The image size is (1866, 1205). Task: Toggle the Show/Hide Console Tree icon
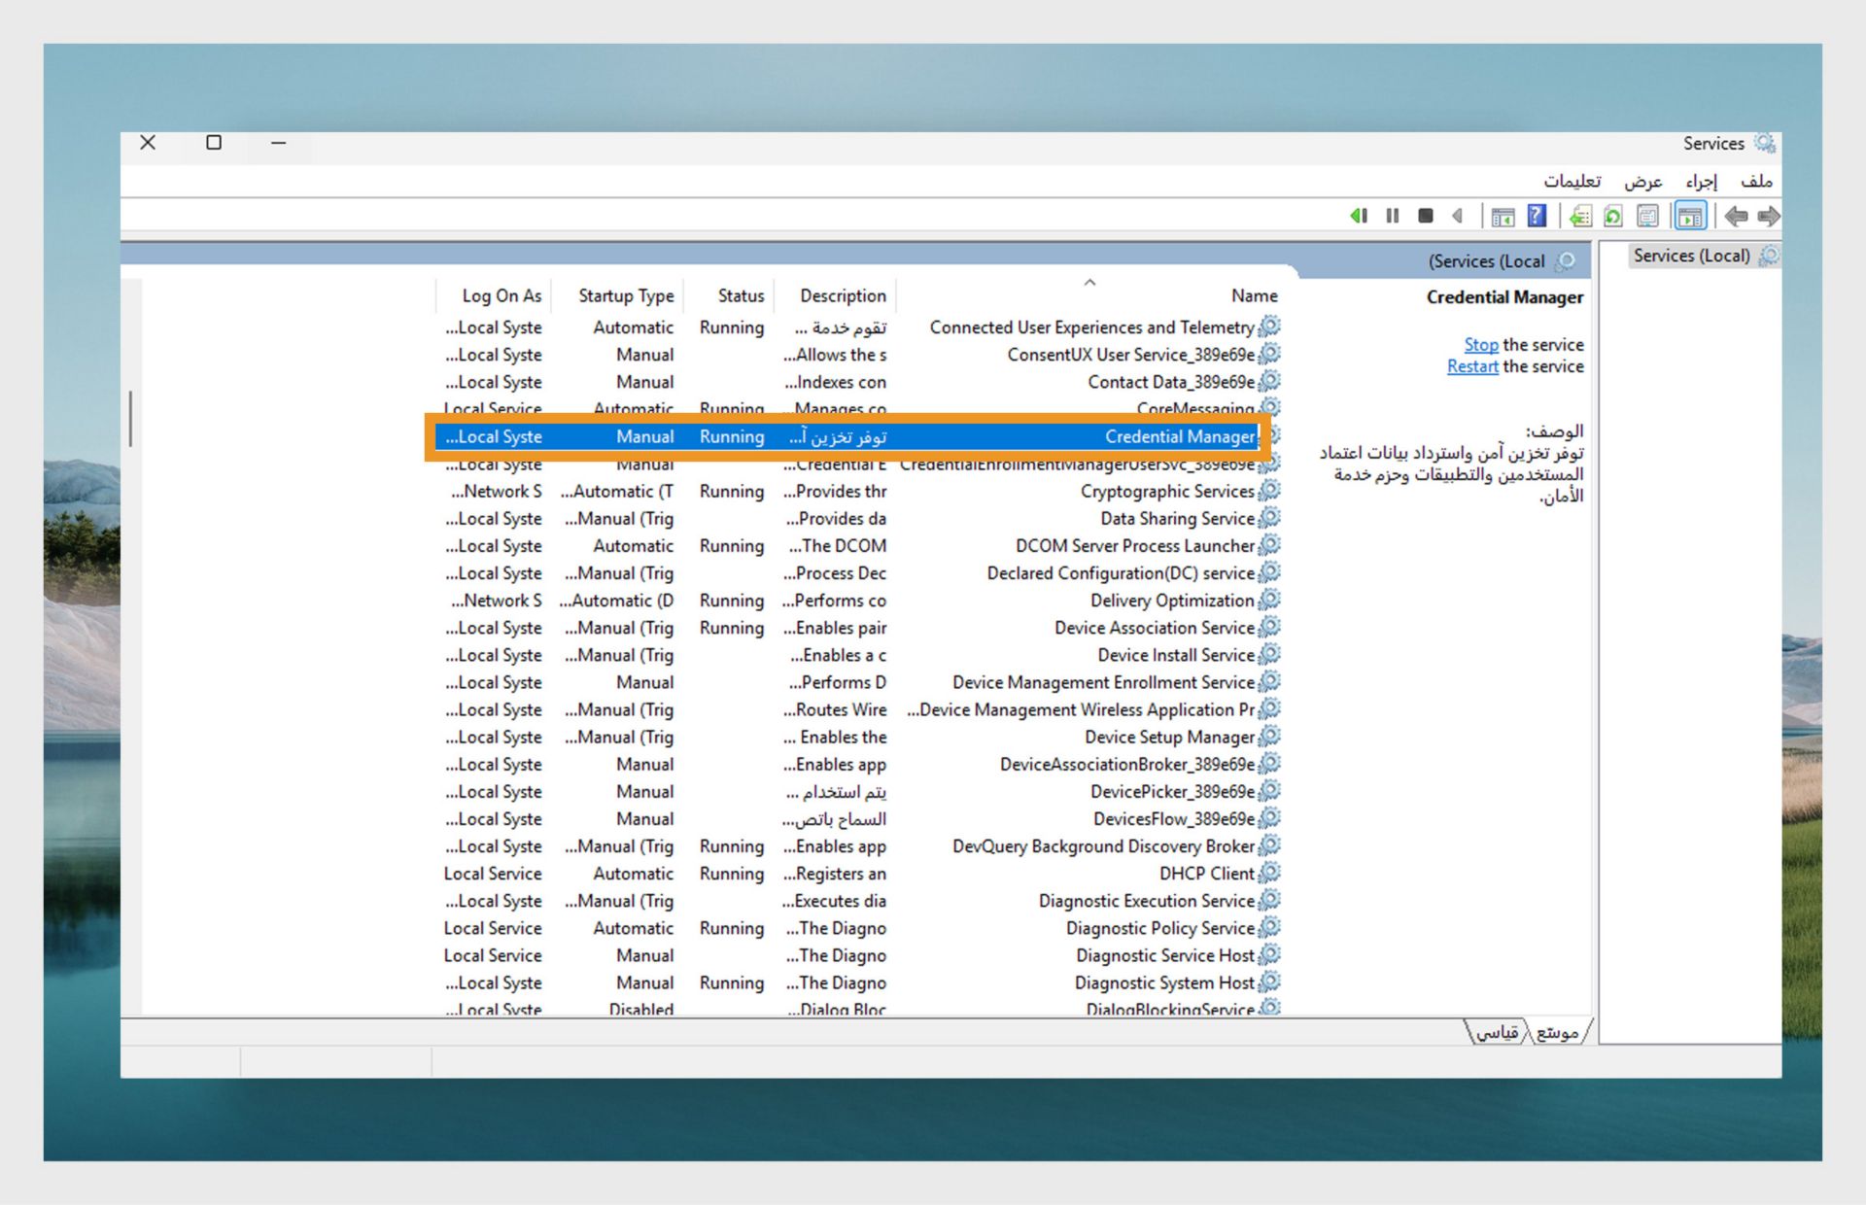click(x=1690, y=216)
